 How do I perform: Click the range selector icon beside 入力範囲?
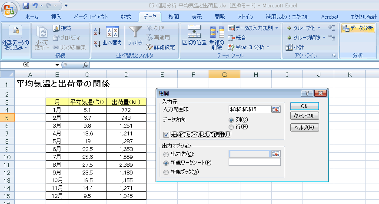click(276, 109)
